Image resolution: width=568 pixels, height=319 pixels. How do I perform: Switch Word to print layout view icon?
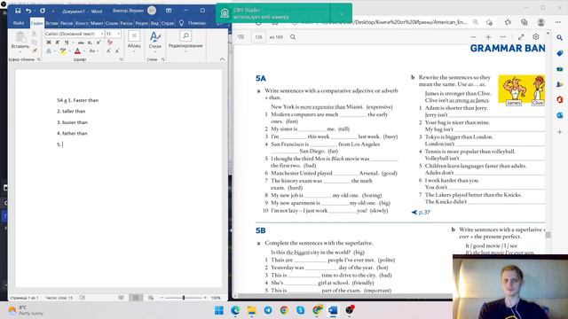pos(136,298)
